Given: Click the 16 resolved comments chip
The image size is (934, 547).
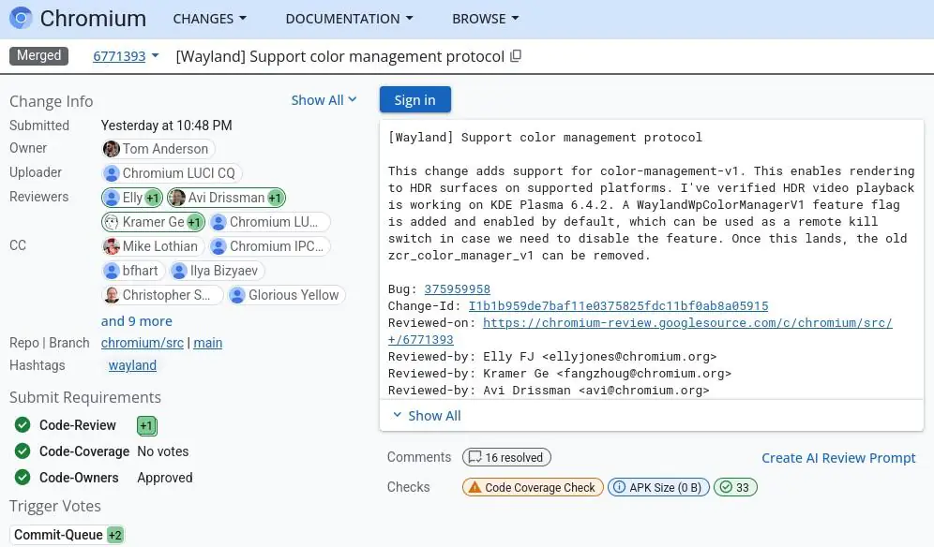Looking at the screenshot, I should coord(506,457).
